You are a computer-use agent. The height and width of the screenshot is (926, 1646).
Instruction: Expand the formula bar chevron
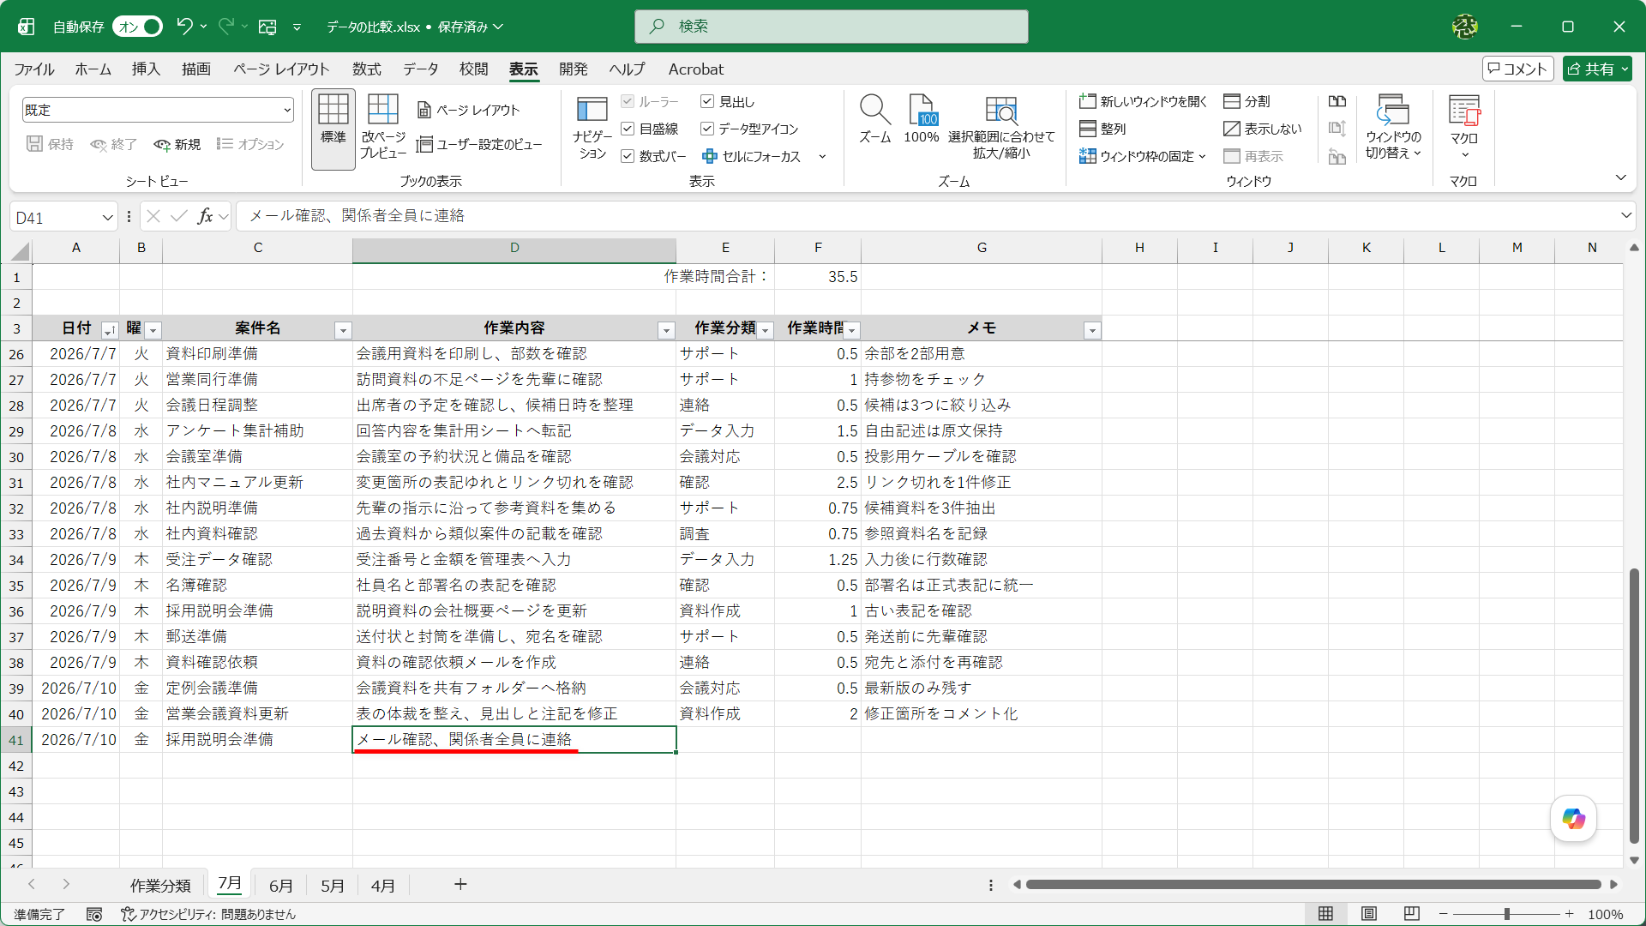click(x=1625, y=215)
